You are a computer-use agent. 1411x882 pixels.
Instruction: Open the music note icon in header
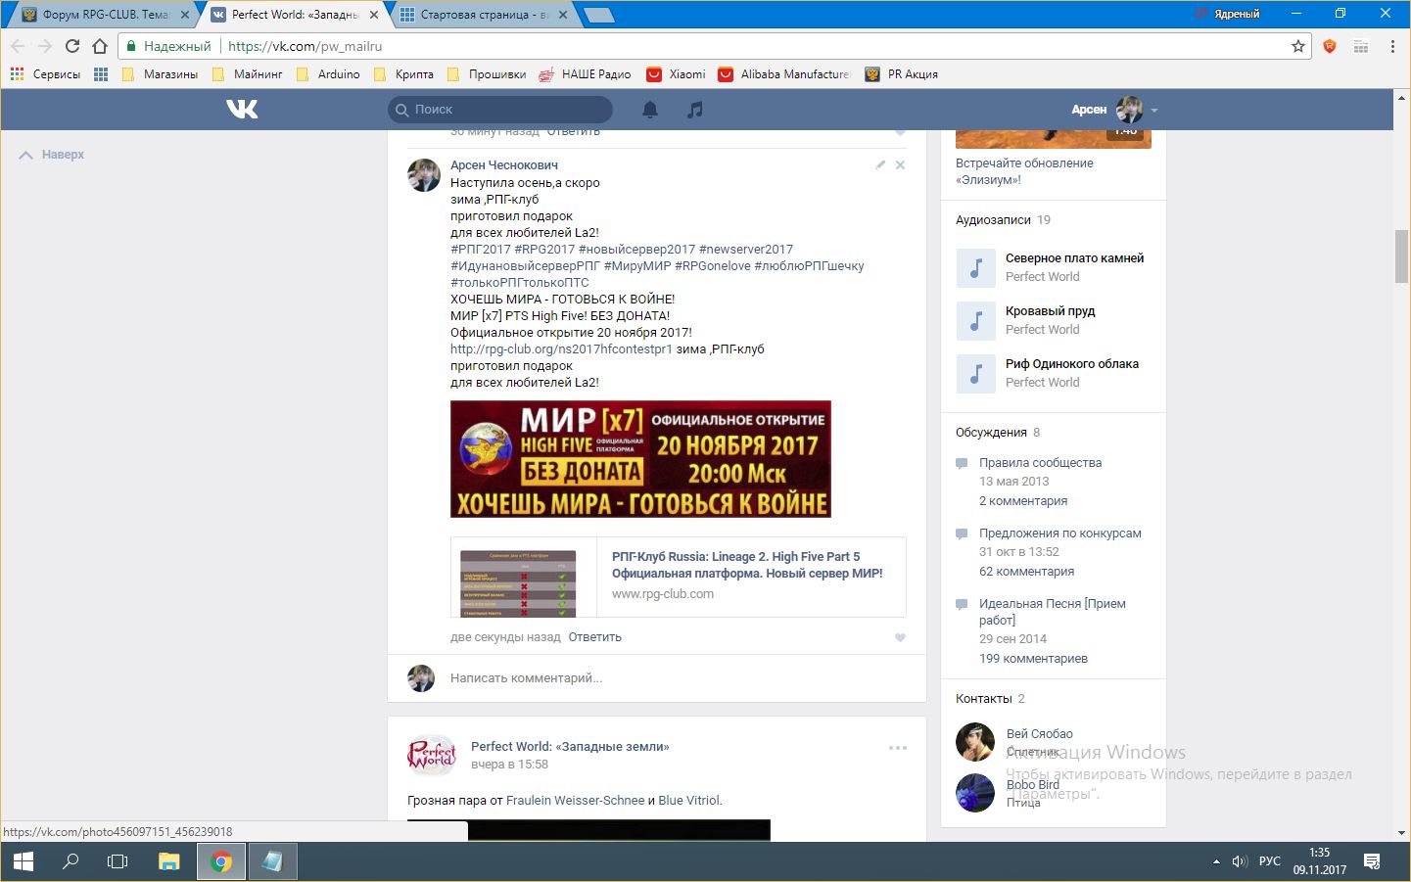pyautogui.click(x=695, y=110)
